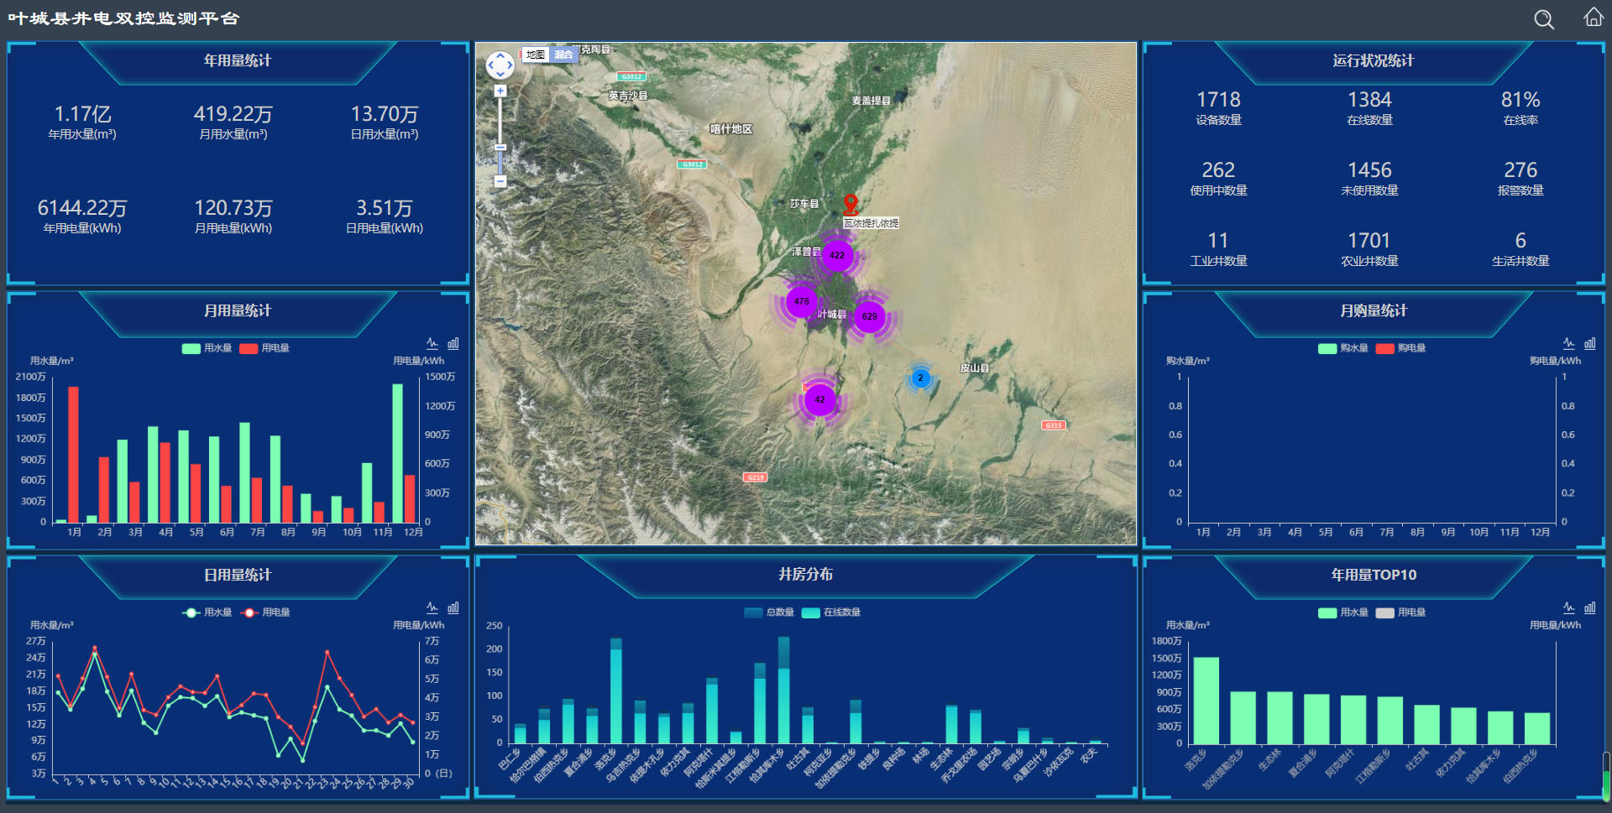Zoom in the map with plus button
This screenshot has width=1612, height=813.
tap(500, 91)
